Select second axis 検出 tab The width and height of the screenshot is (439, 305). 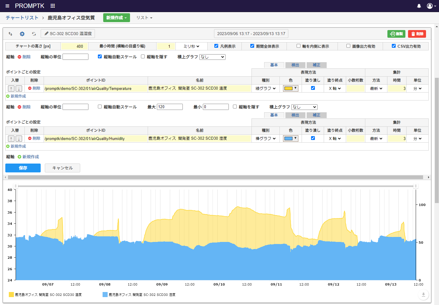(295, 115)
